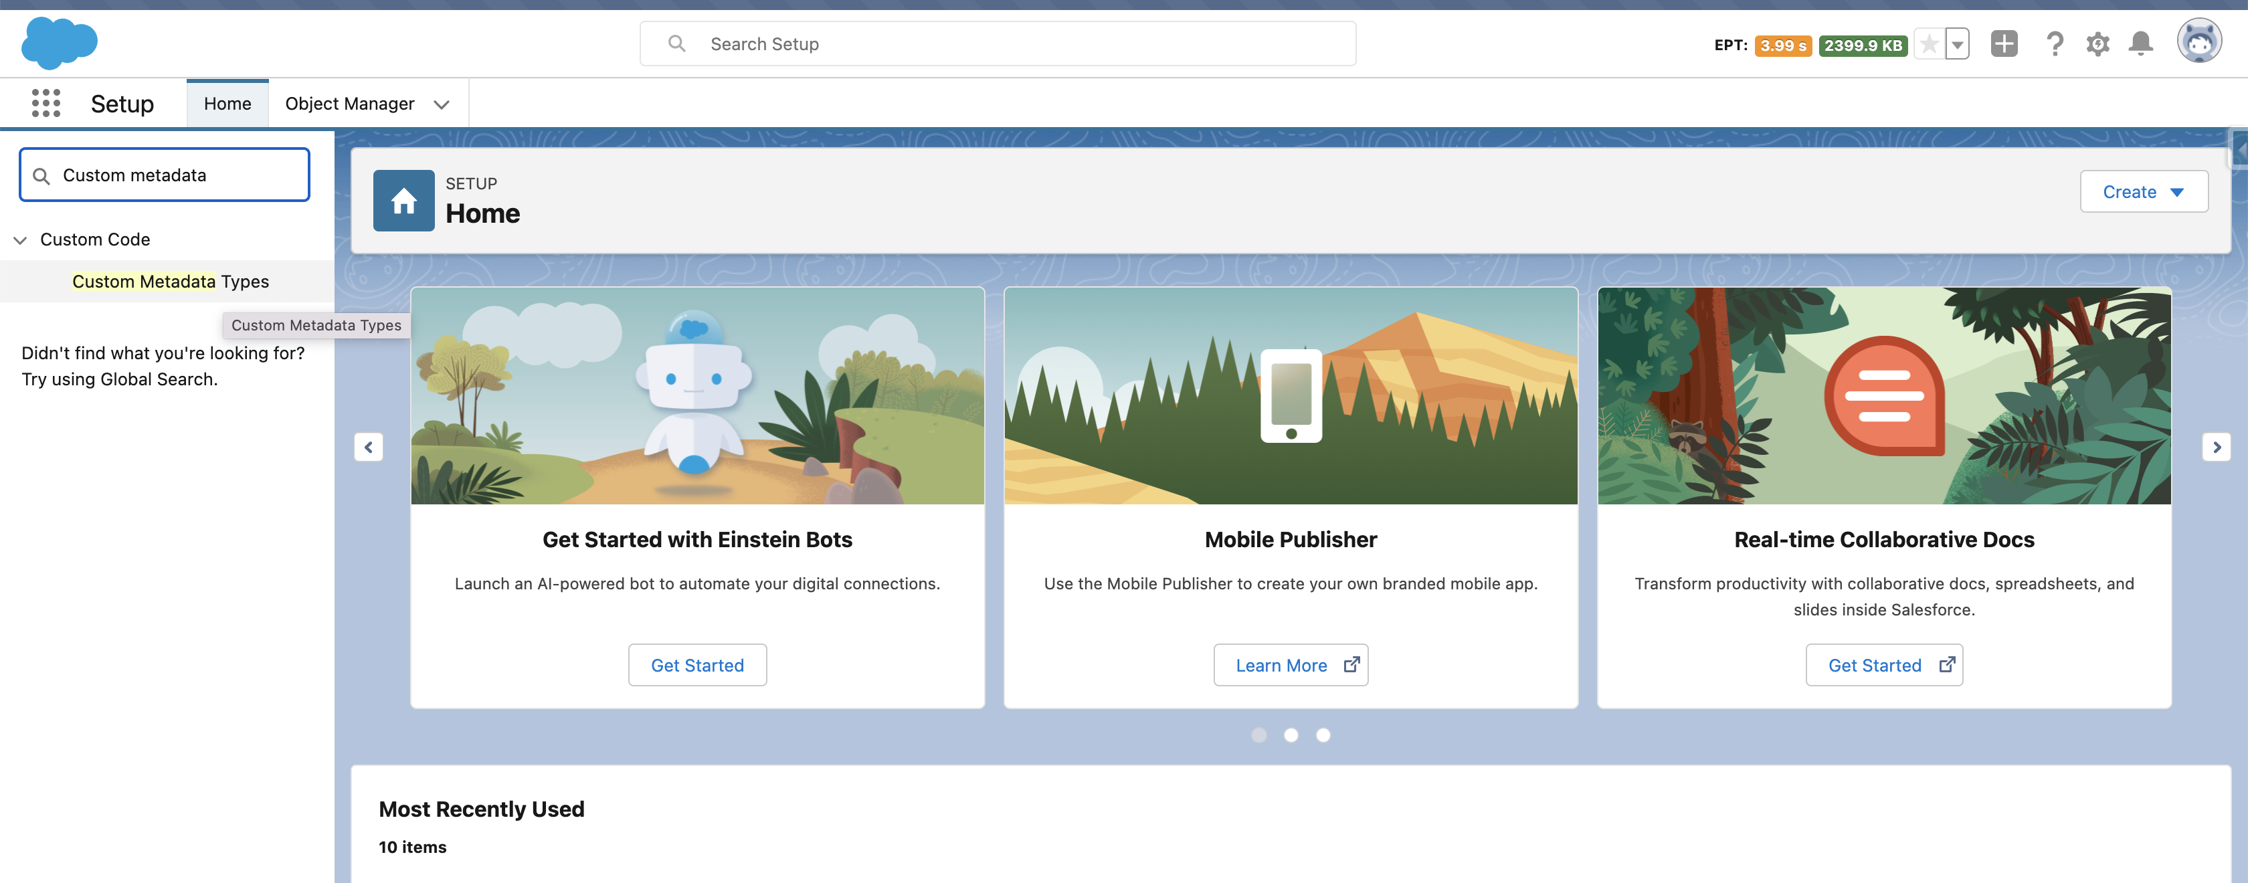The height and width of the screenshot is (883, 2248).
Task: Click the 2399.9 KB badge
Action: click(x=1862, y=45)
